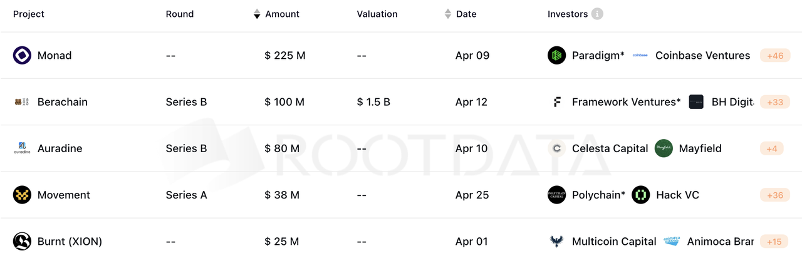The height and width of the screenshot is (263, 802).
Task: Show Auradine's +4 more investors
Action: point(771,148)
